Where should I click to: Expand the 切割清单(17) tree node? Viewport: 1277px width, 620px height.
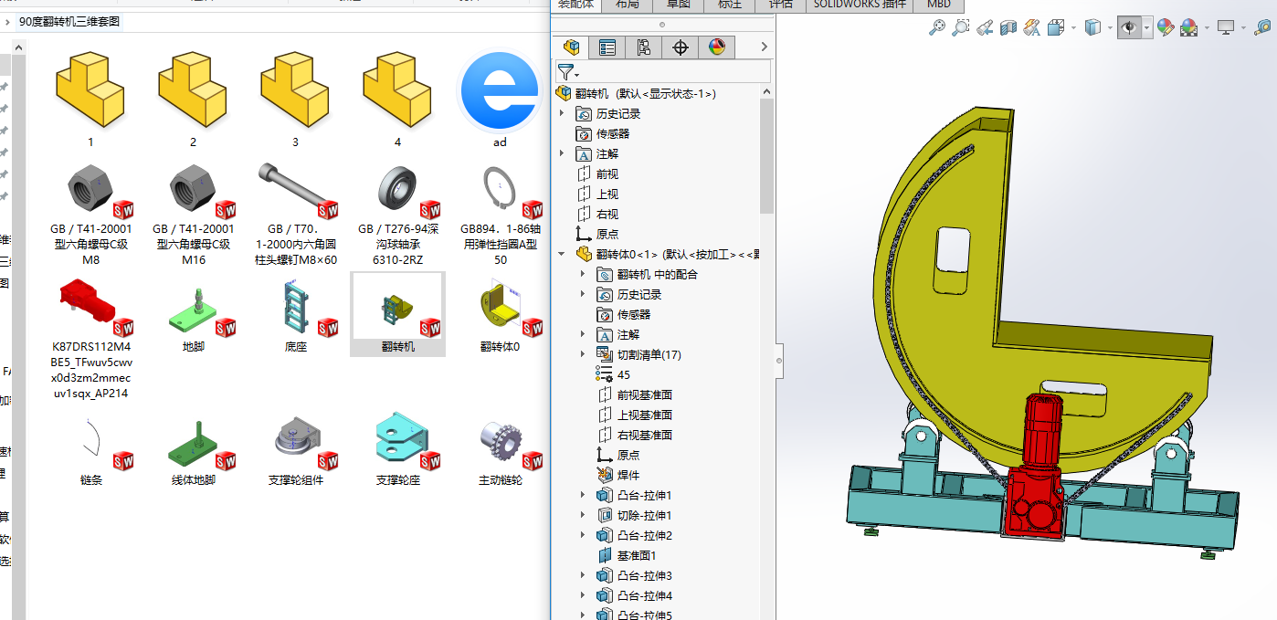[583, 354]
